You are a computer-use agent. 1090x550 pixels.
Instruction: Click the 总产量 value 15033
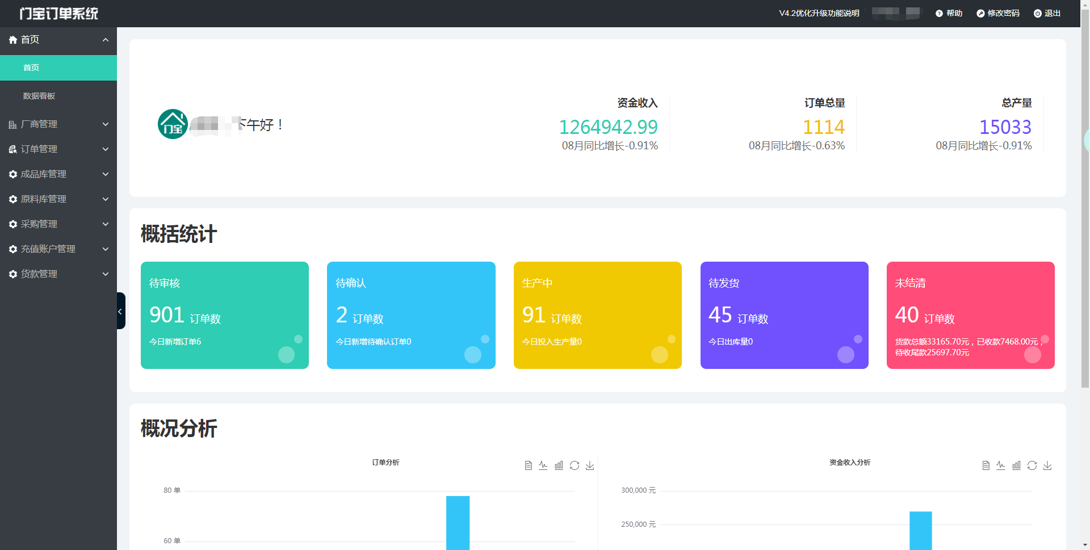tap(1005, 127)
